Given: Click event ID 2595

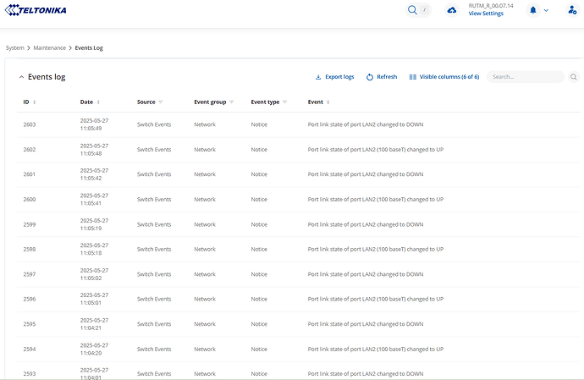Looking at the screenshot, I should click(x=30, y=324).
